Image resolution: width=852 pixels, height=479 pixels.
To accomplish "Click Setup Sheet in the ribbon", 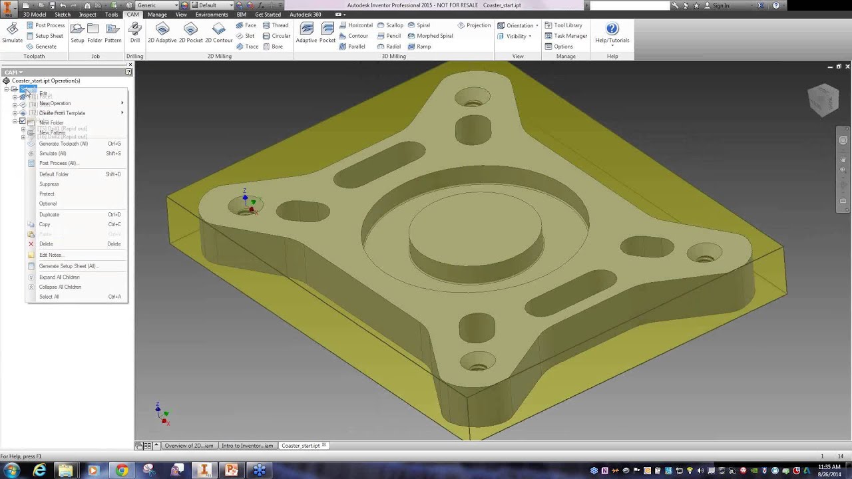I will 44,36.
